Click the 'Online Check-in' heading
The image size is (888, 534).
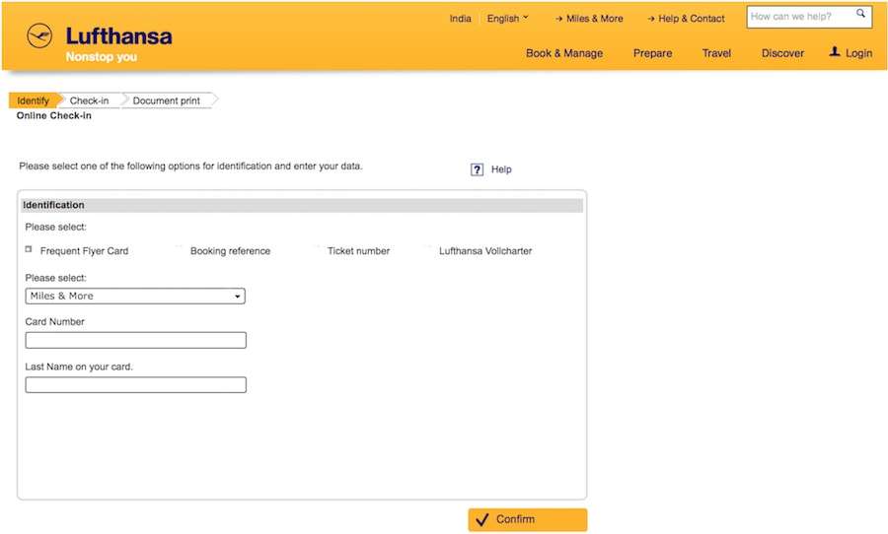click(54, 115)
